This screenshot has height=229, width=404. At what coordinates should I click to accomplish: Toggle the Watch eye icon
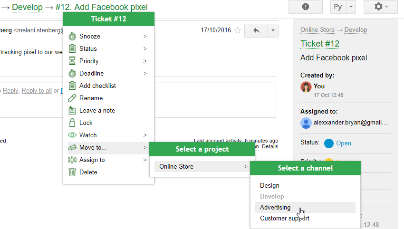click(x=72, y=135)
